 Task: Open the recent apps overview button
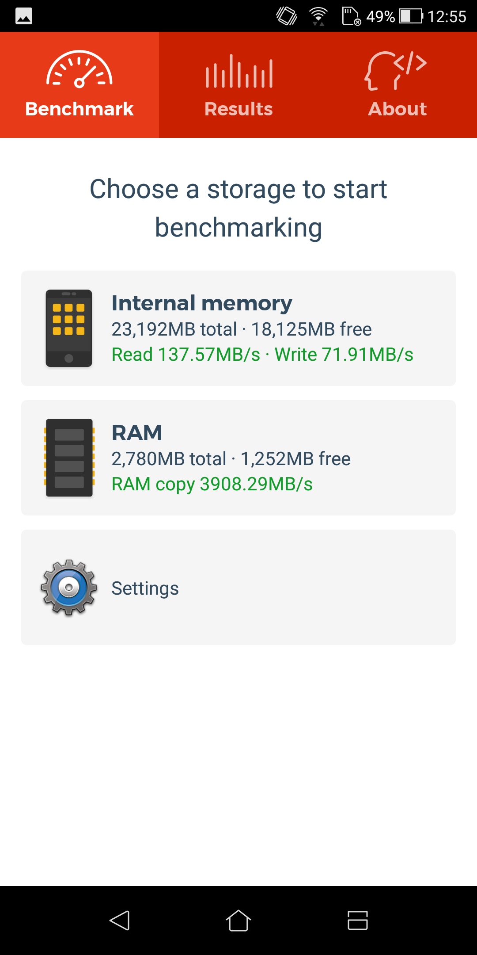coord(358,921)
